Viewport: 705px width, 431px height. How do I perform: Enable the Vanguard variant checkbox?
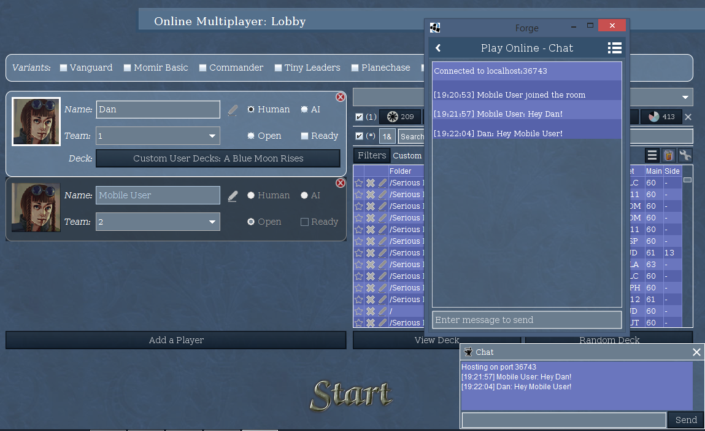click(x=63, y=68)
